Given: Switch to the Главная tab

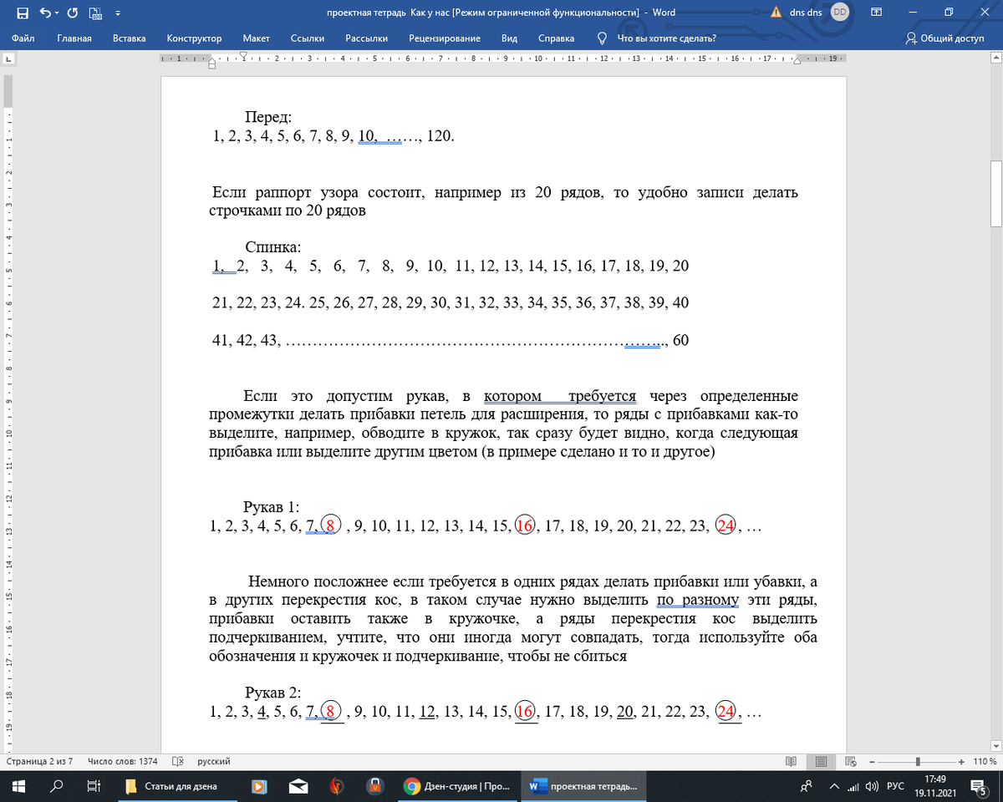Looking at the screenshot, I should point(74,38).
